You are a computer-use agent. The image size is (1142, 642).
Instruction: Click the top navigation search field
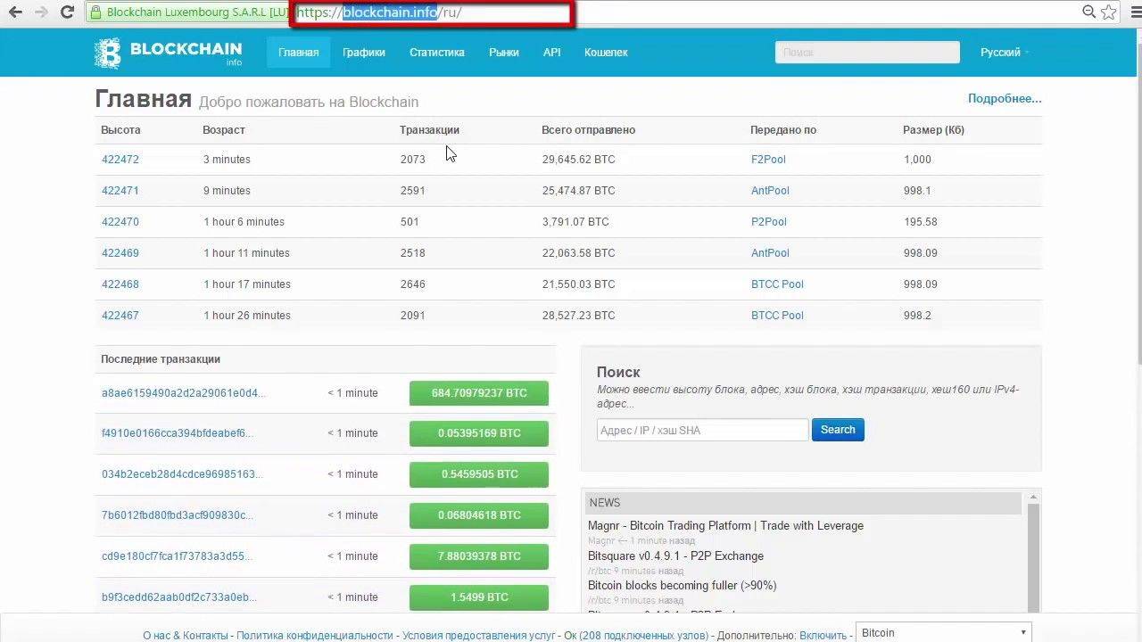pyautogui.click(x=867, y=53)
